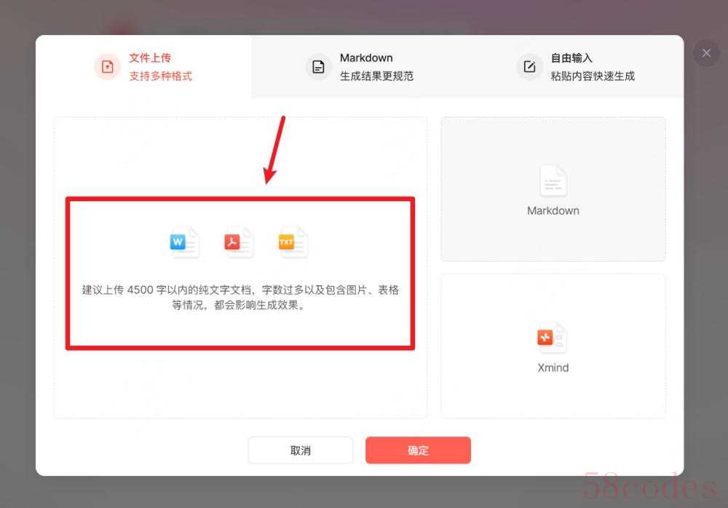Click the 建议上传 4500 字 hint text
Screen dimensions: 728x508
tap(240, 297)
